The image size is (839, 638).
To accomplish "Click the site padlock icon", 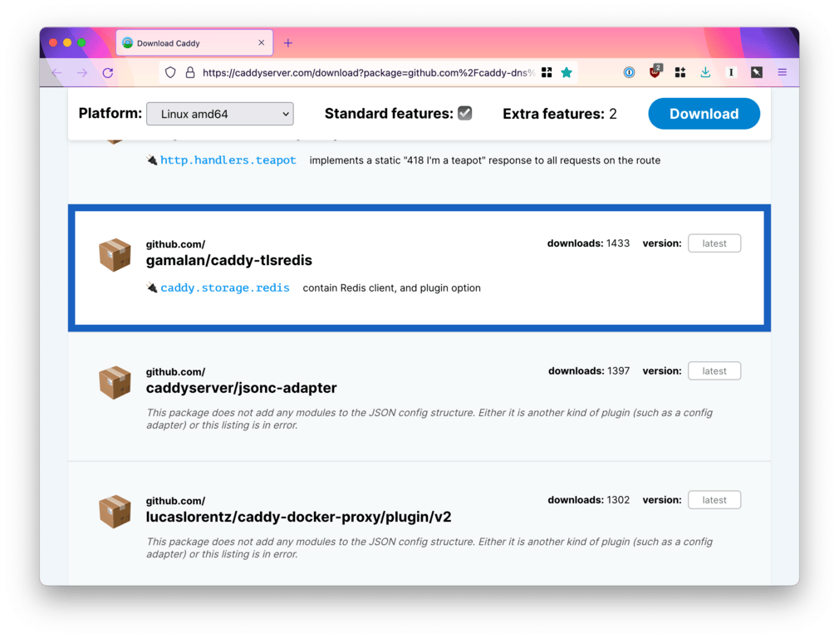I will coord(190,73).
